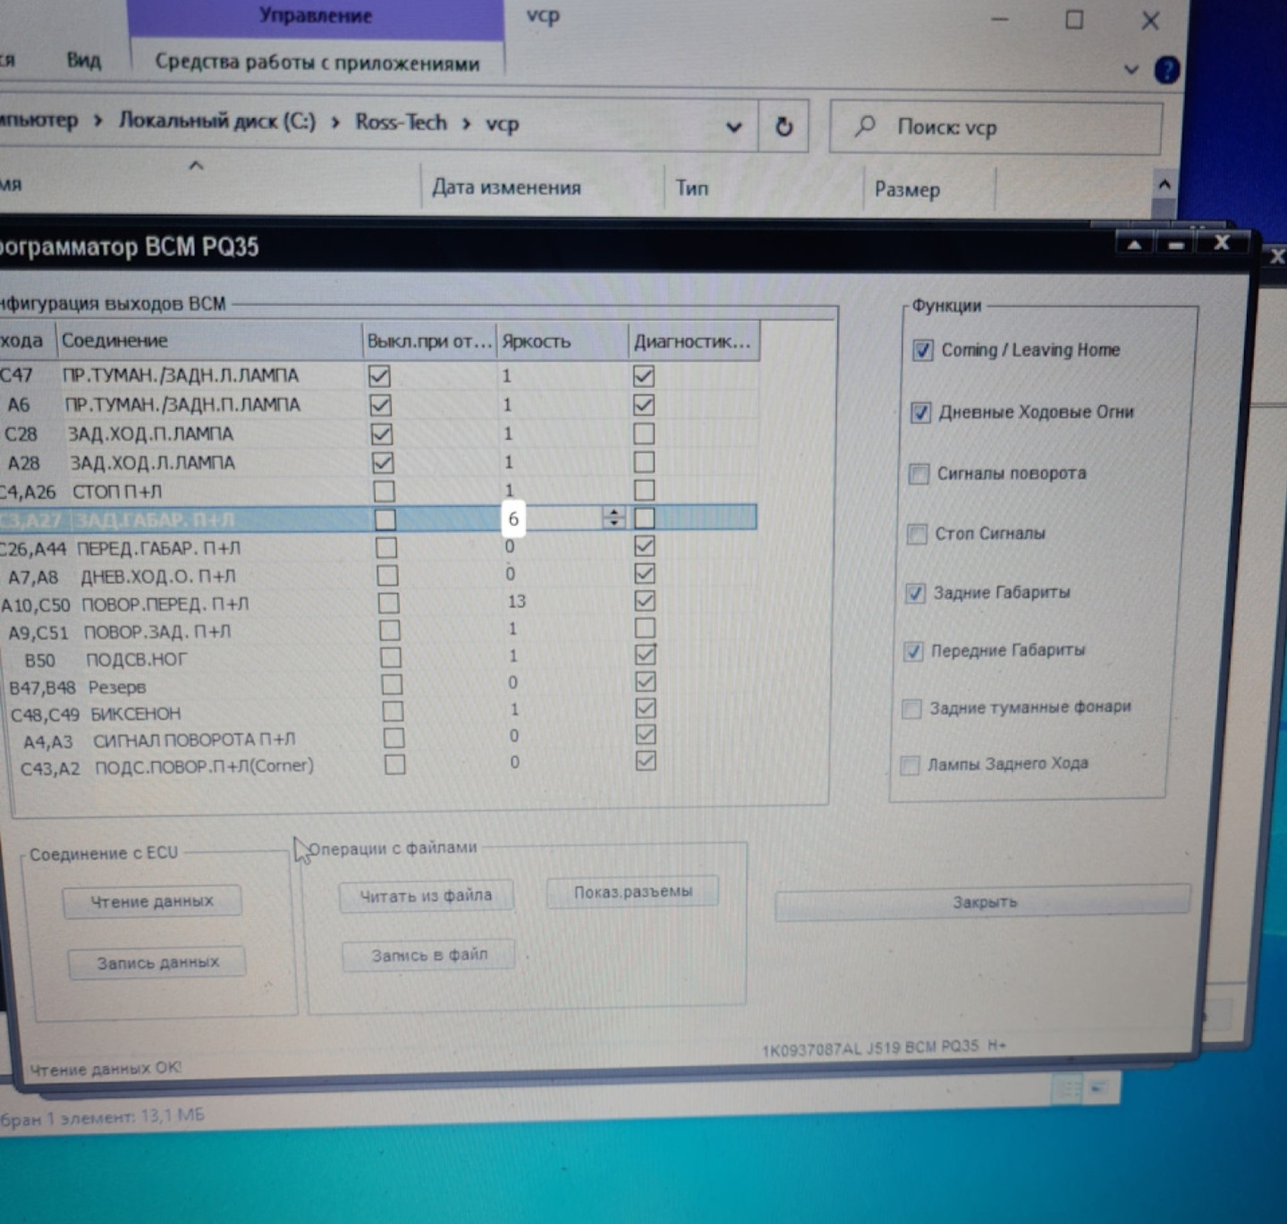The width and height of the screenshot is (1287, 1224).
Task: Click the Чтение данных button
Action: pos(152,901)
